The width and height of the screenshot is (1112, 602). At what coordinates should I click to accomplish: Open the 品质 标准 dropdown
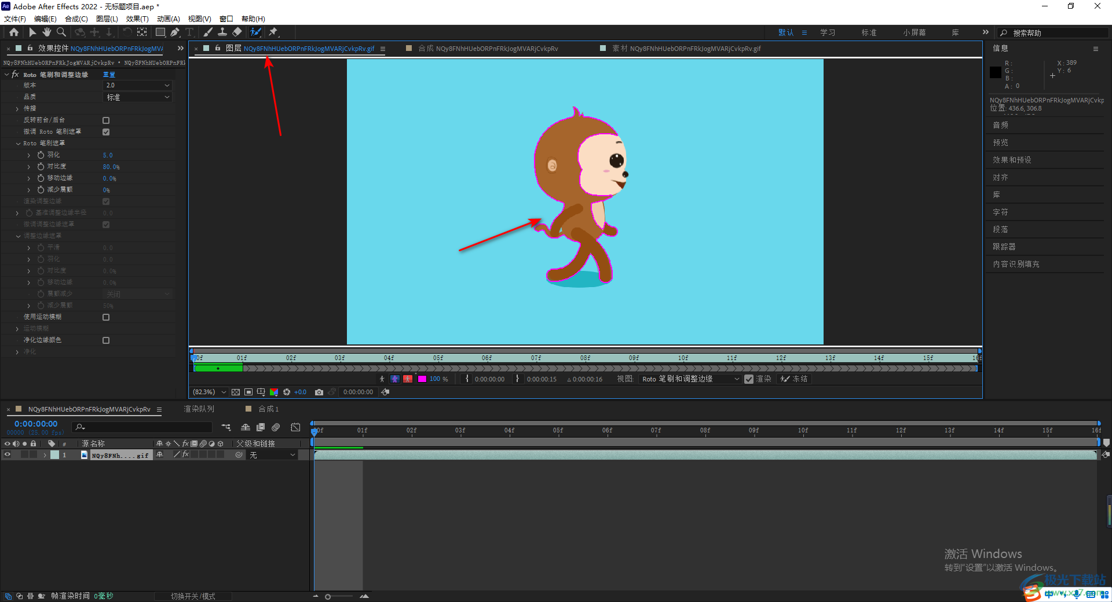pyautogui.click(x=138, y=97)
